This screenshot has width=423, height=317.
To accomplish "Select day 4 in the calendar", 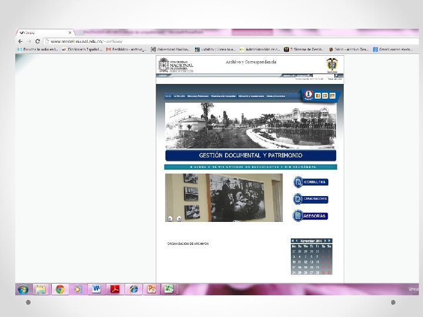I will (x=300, y=257).
